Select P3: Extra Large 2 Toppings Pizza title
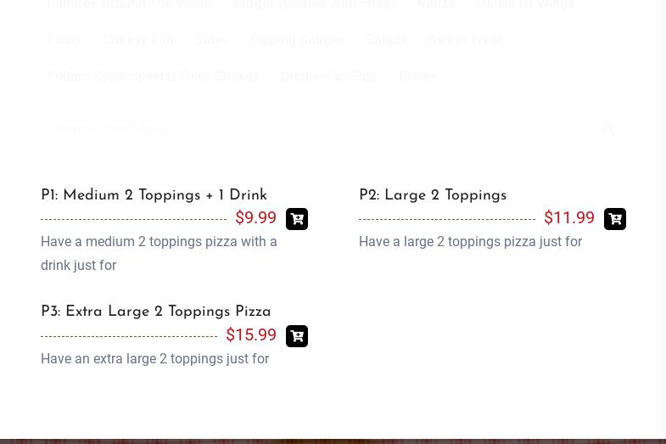This screenshot has height=444, width=666. (156, 312)
